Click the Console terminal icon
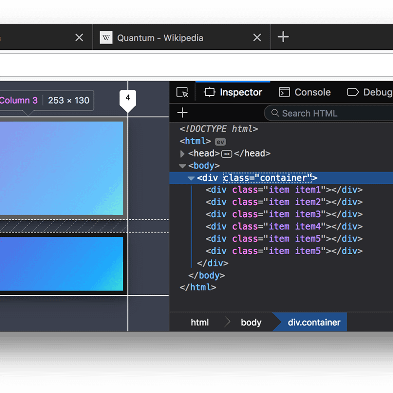 click(284, 92)
